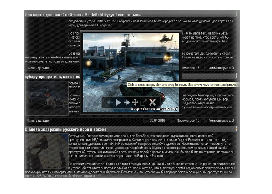272x194 pixels.
Task: Click the Battlefield article's views counter ending in 13
Action: coord(190,68)
